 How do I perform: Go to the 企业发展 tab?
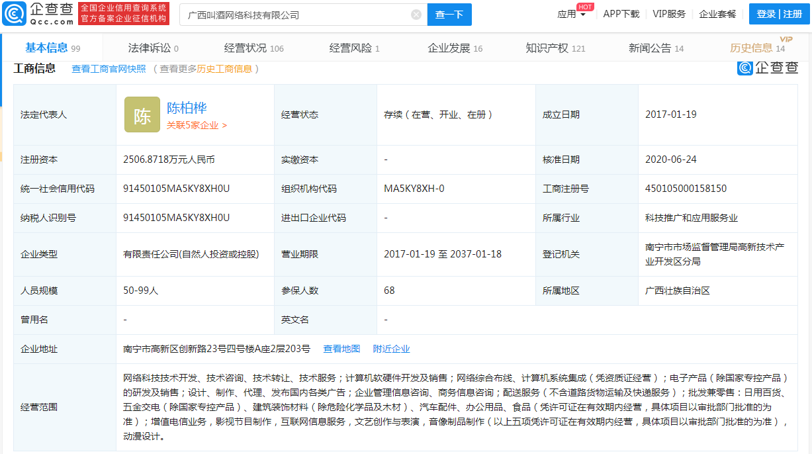[x=455, y=48]
